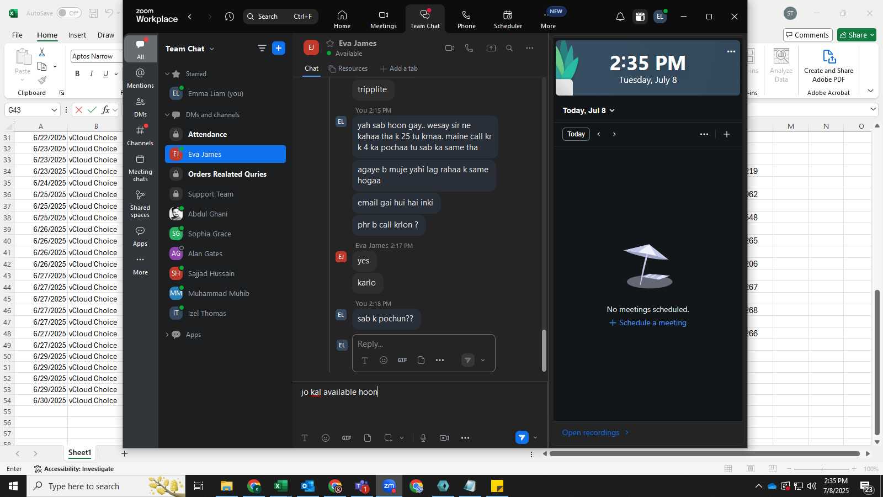Screen dimensions: 883x497
Task: Click Open recordings link
Action: click(595, 432)
